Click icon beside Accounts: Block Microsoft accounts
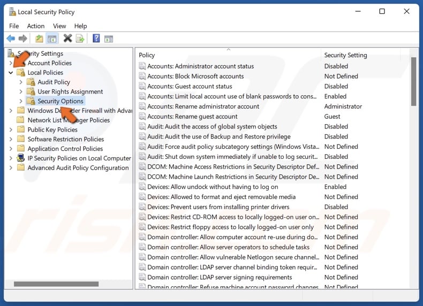The image size is (423, 306). click(142, 76)
